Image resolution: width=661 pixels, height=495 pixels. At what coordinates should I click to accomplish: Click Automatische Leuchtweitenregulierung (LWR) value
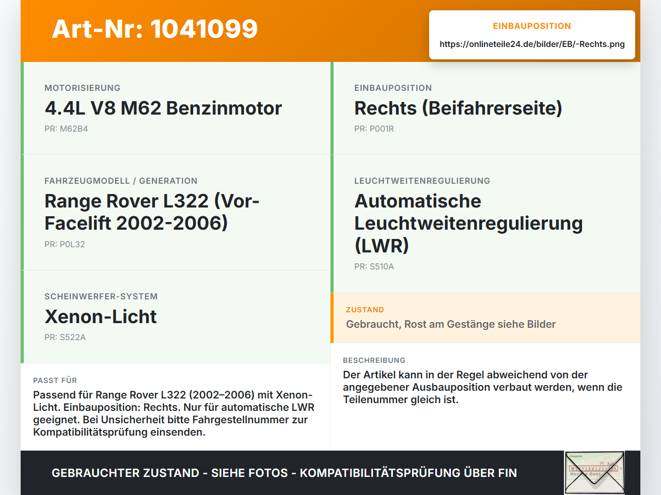(x=468, y=223)
